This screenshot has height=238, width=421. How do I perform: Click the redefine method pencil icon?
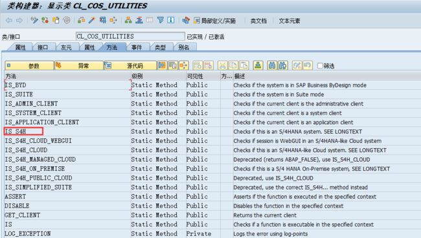(x=297, y=66)
